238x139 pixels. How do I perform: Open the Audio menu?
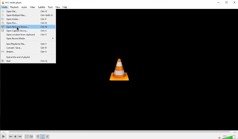click(24, 7)
